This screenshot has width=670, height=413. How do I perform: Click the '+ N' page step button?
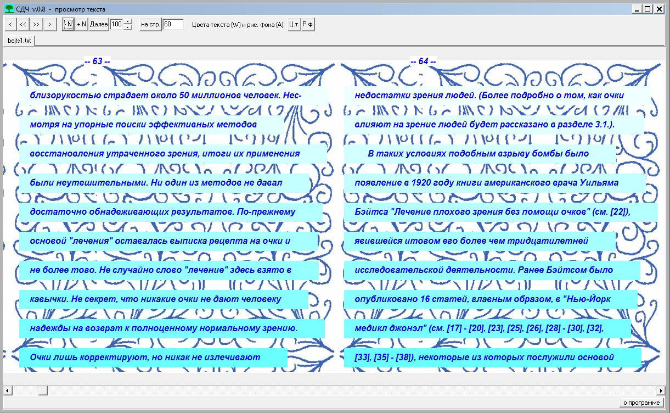point(81,24)
